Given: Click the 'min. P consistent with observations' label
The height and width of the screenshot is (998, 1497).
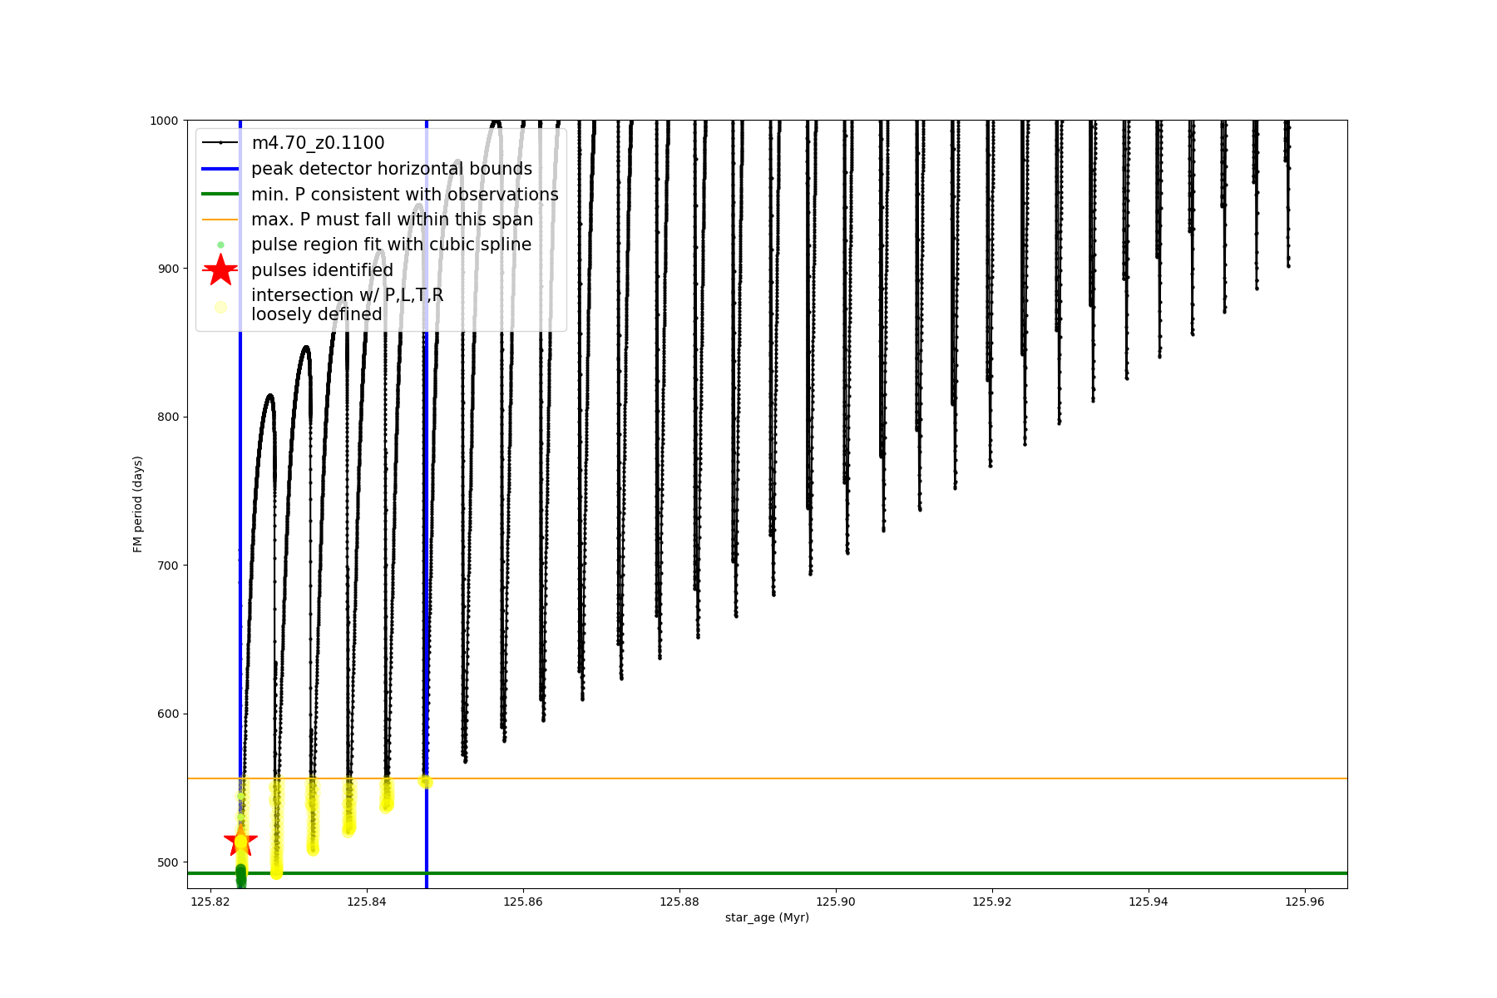Looking at the screenshot, I should pos(404,195).
